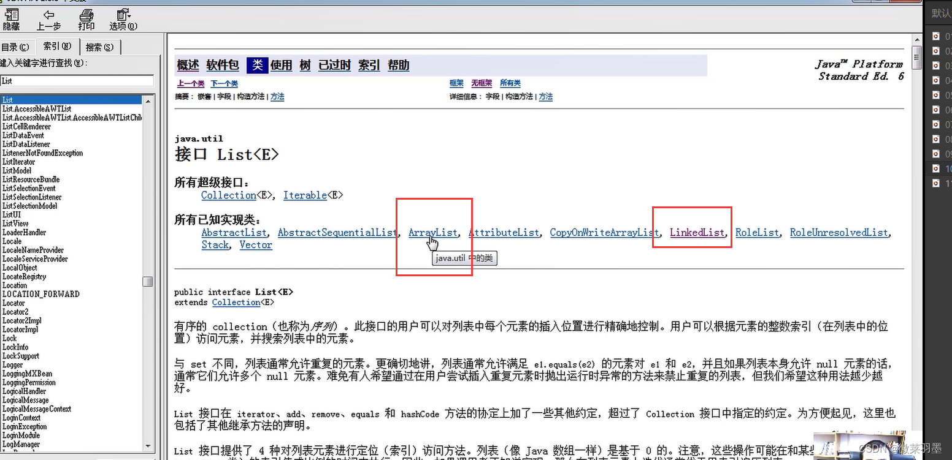Select LogicalMessageContext in the index
The height and width of the screenshot is (460, 952).
pos(37,409)
